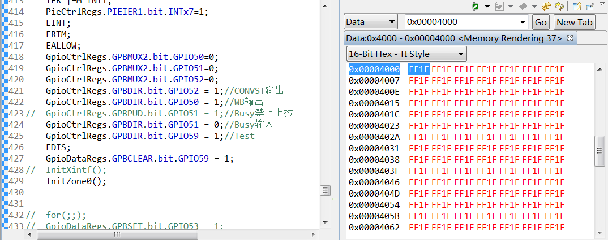Toggle continuous refresh yellow arrows icon

point(546,6)
